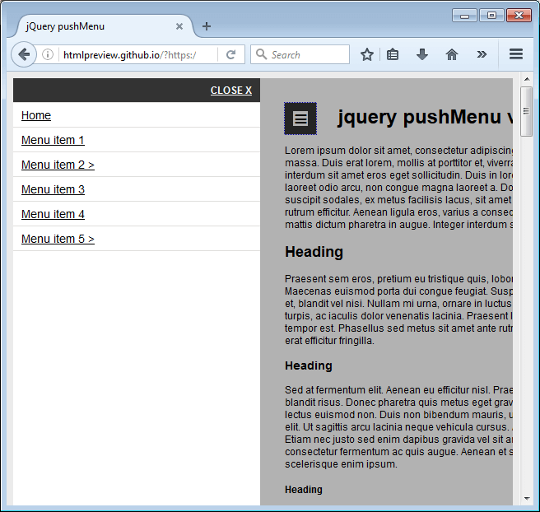
Task: Click the scrollbar up arrow
Action: click(x=527, y=79)
